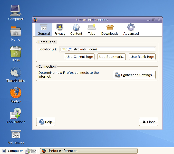174x154 pixels.
Task: Click the install software taskbar icon
Action: click(x=28, y=151)
